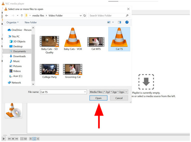Stop playback with the Stop button
The height and width of the screenshot is (142, 191).
[x=13, y=139]
